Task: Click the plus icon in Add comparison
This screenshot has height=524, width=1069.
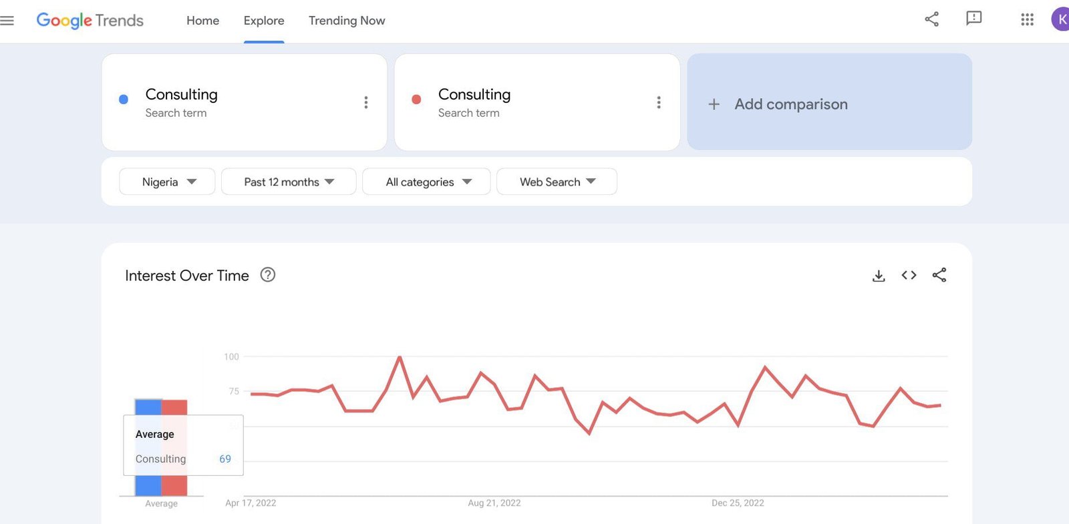Action: (x=714, y=104)
